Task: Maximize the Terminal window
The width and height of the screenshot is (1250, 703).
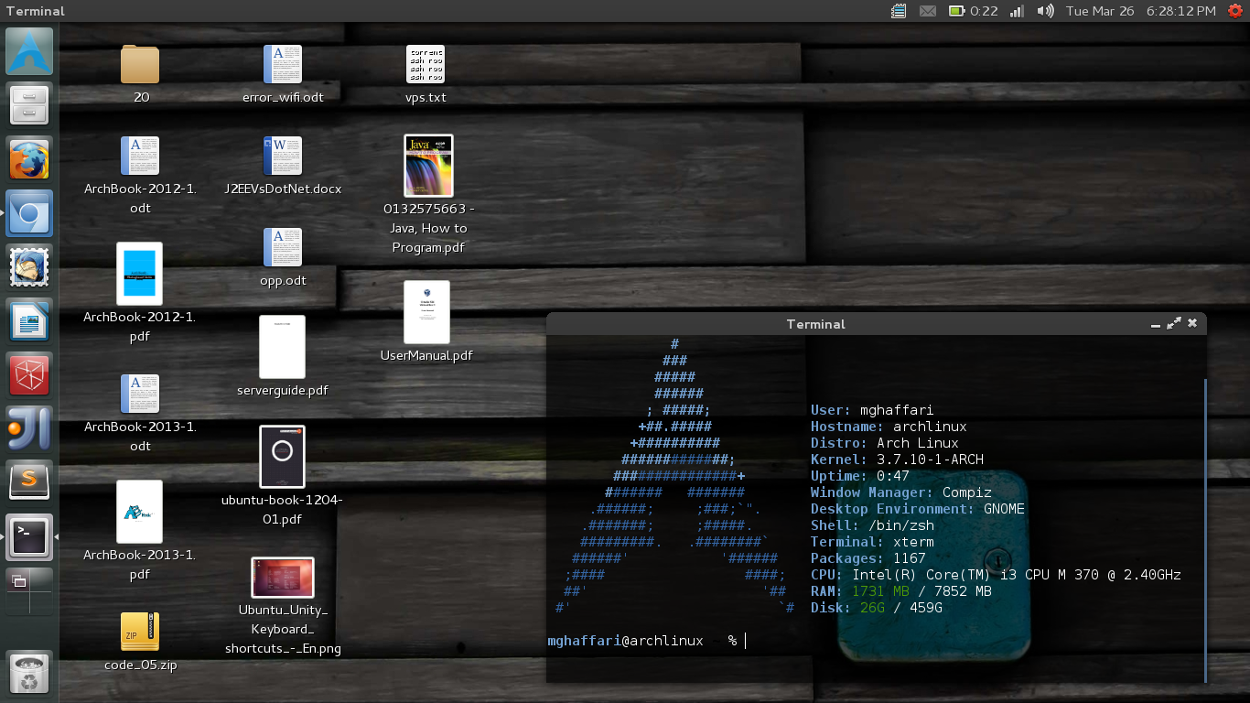Action: coord(1174,323)
